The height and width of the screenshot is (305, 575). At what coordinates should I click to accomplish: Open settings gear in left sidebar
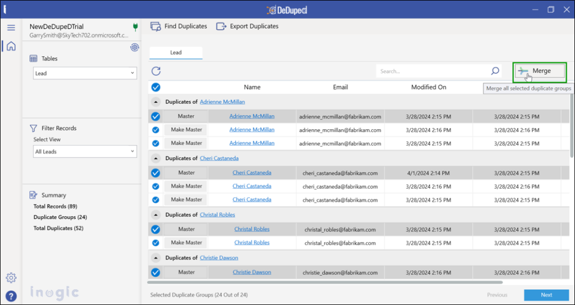click(x=11, y=277)
